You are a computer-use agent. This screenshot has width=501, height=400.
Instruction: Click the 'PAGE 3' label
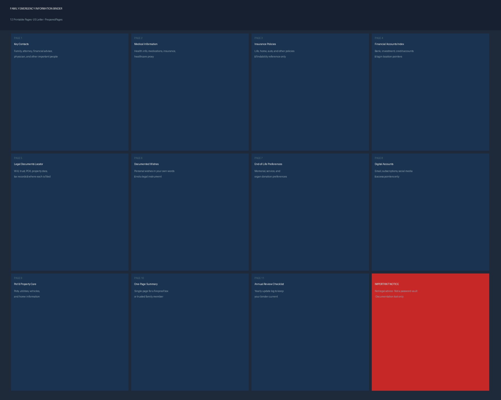tap(259, 38)
